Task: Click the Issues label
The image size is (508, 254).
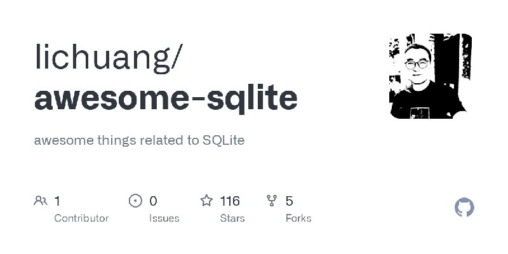Action: pyautogui.click(x=164, y=218)
